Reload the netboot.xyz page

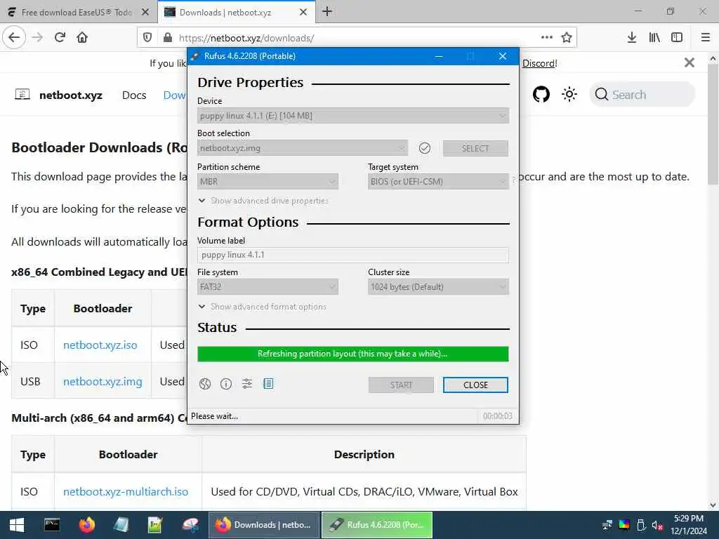click(60, 38)
